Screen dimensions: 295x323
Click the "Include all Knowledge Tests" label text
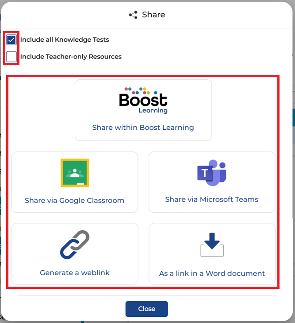pos(65,40)
